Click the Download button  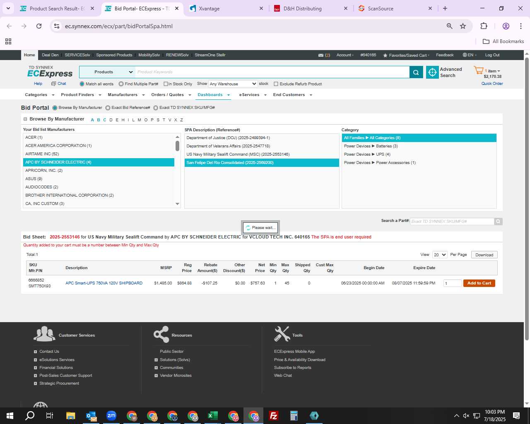click(x=484, y=255)
